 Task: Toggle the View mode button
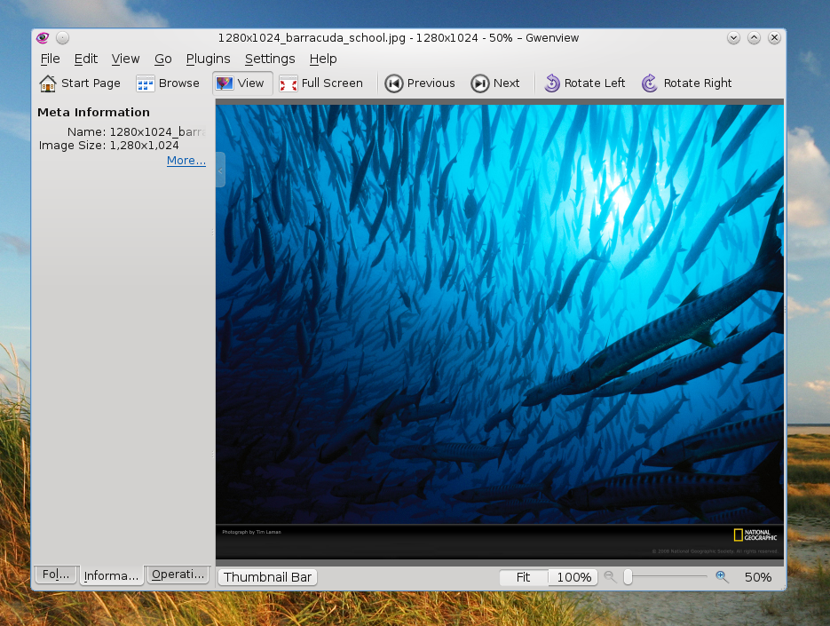(242, 83)
